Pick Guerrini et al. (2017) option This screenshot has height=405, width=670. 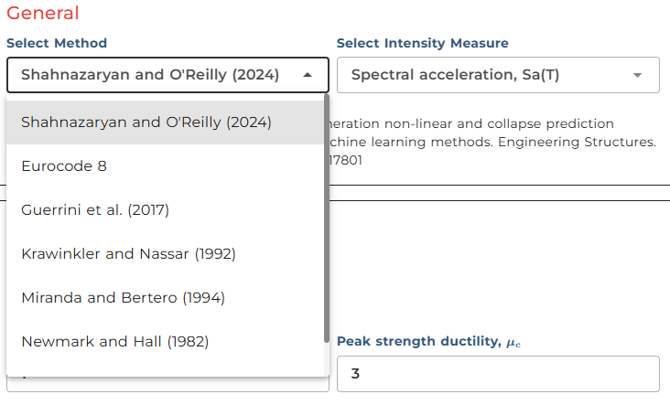click(x=95, y=209)
